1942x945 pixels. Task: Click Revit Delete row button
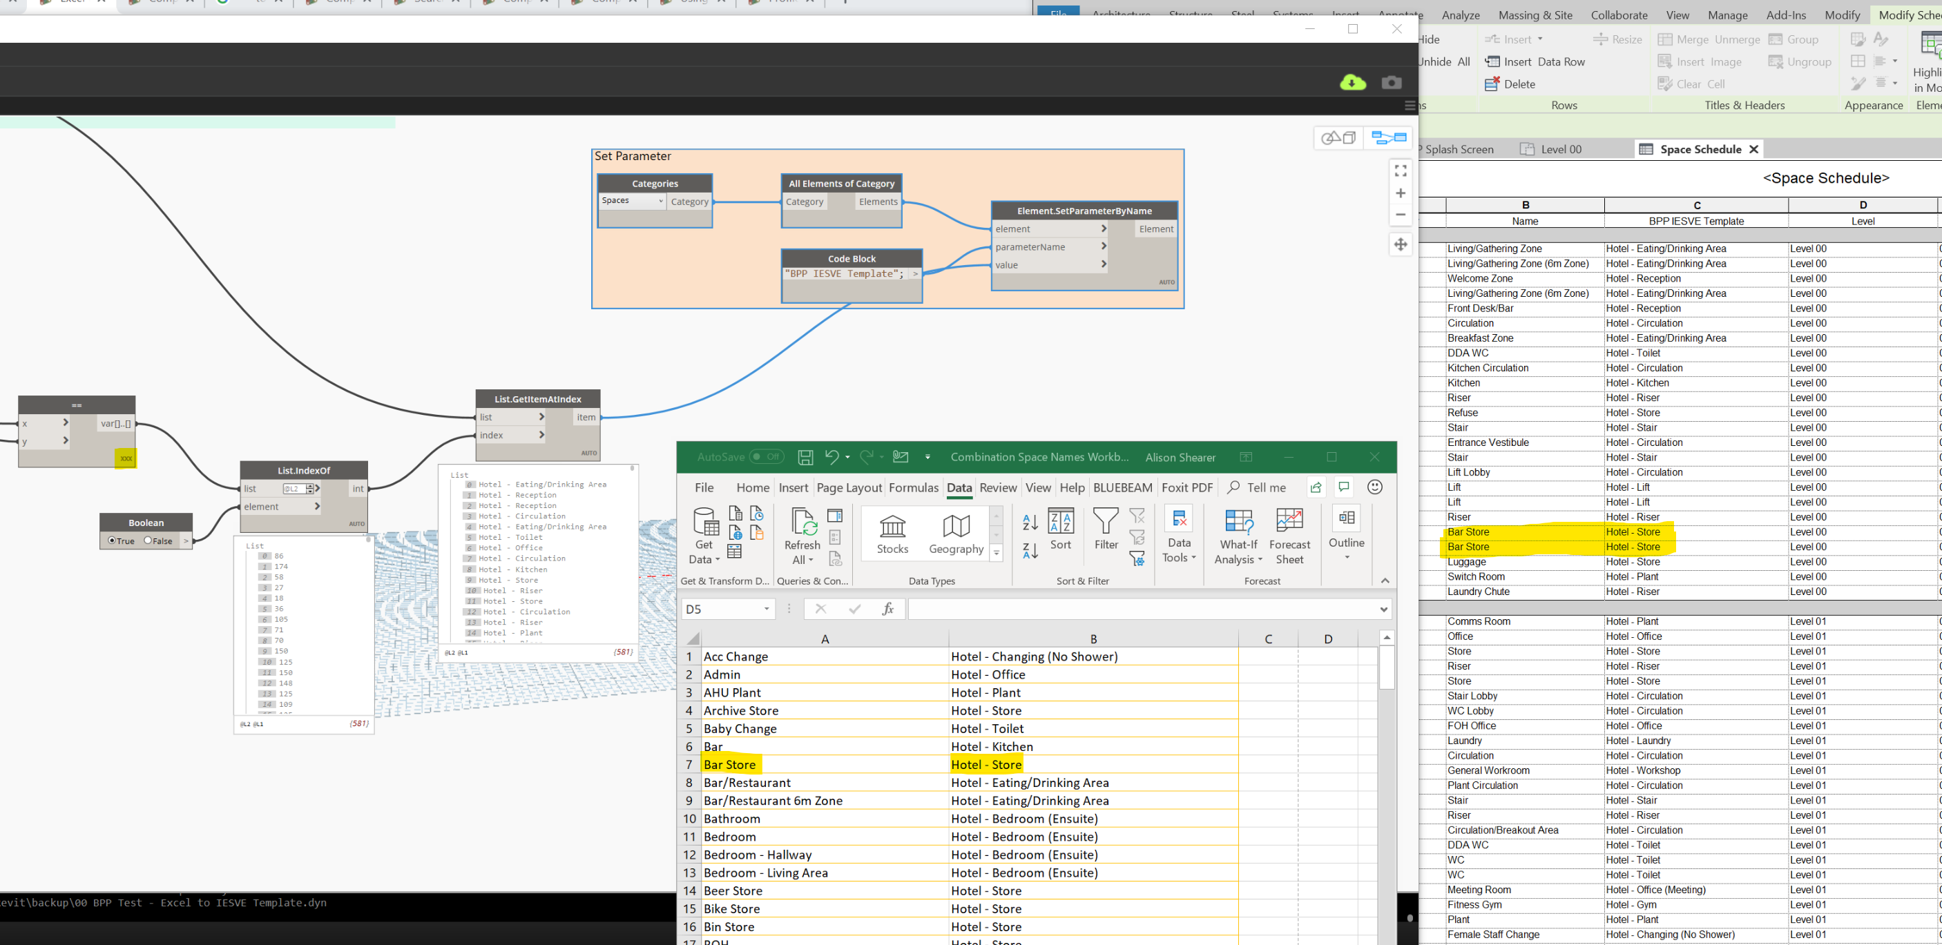pyautogui.click(x=1510, y=84)
